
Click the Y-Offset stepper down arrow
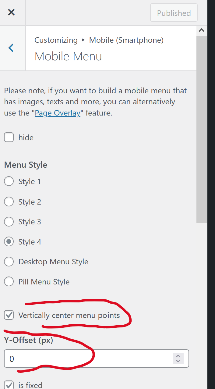coord(178,361)
